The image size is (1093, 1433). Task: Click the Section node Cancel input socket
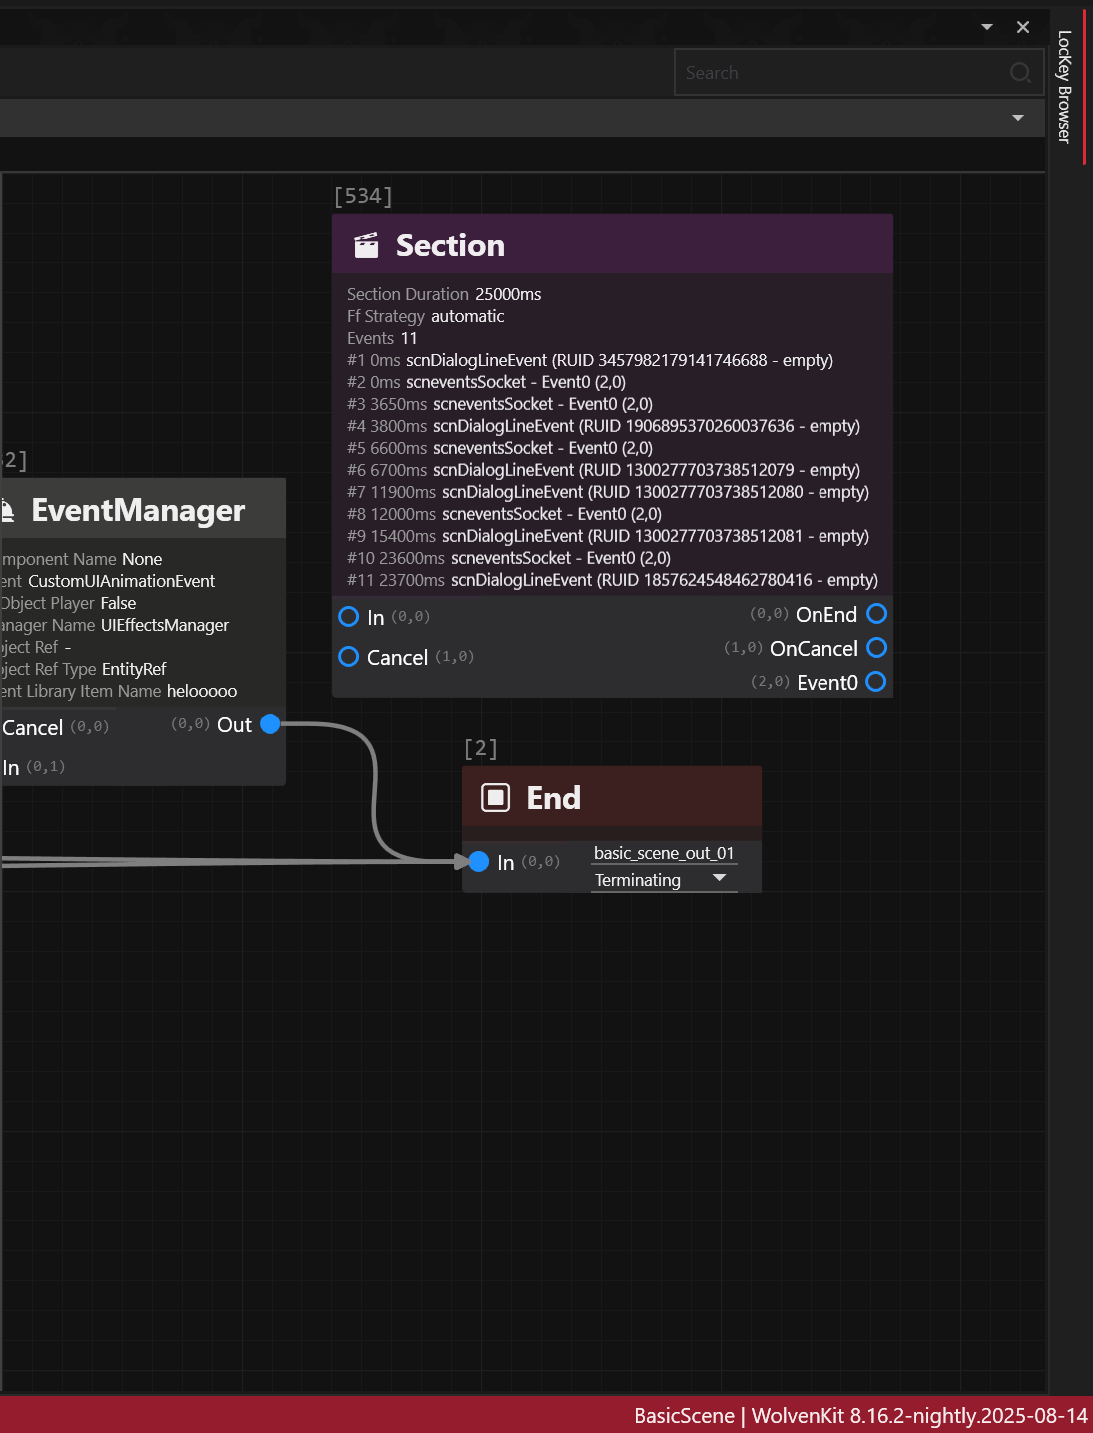point(349,657)
